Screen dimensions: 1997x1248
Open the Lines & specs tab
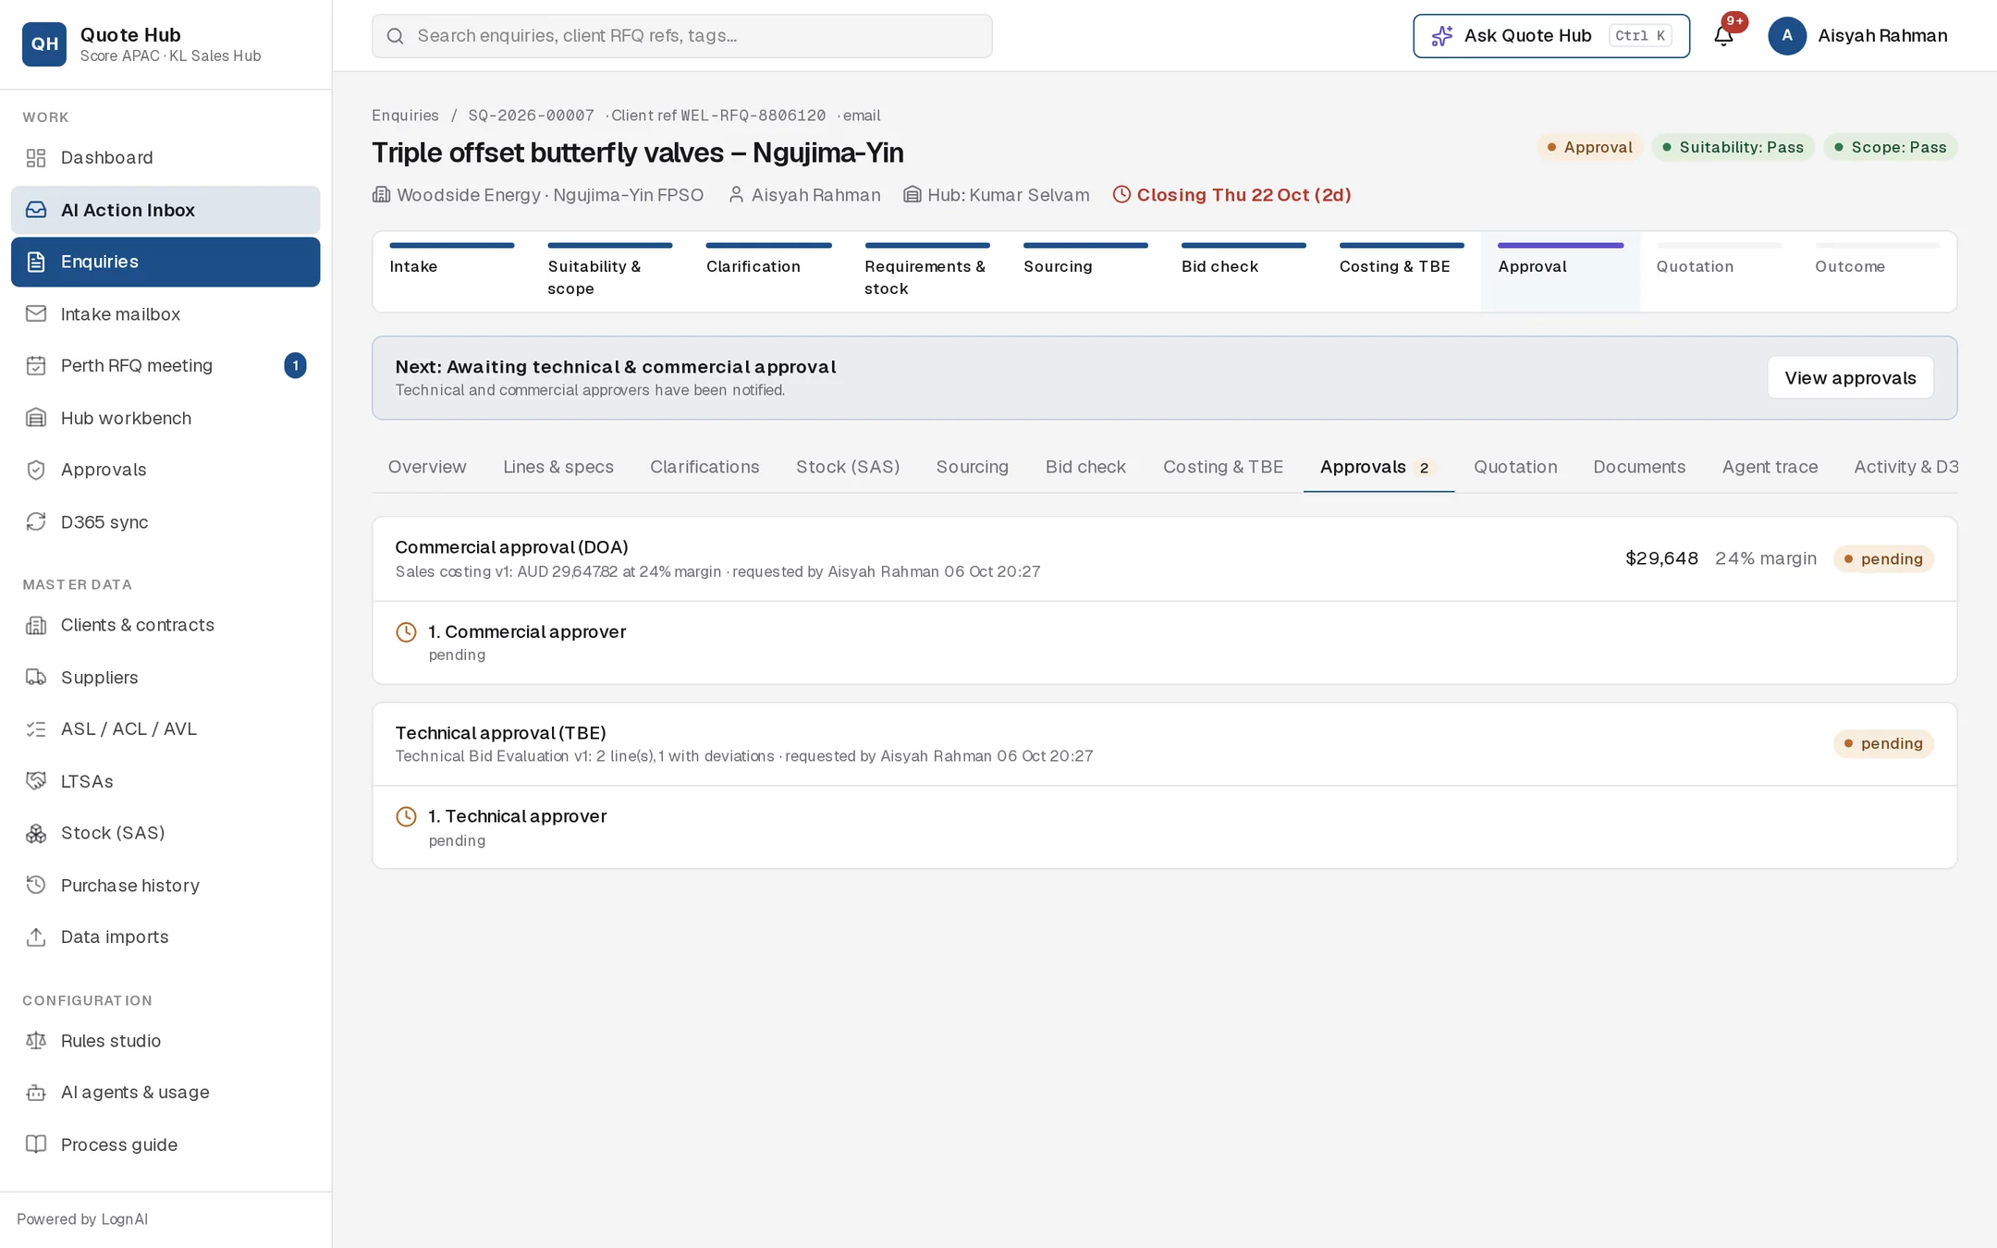[x=558, y=467]
